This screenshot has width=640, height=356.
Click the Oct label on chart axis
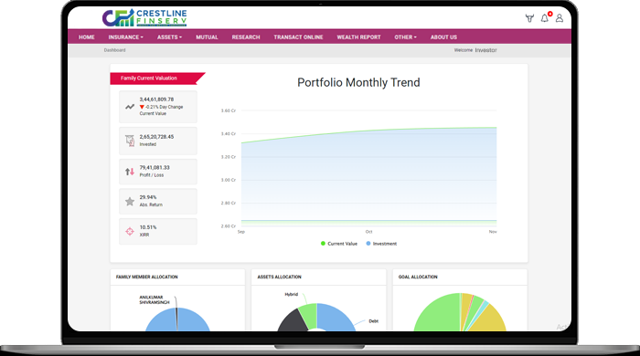pyautogui.click(x=368, y=232)
